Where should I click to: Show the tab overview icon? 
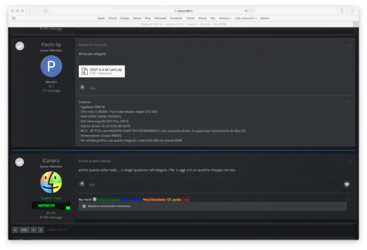[352, 11]
